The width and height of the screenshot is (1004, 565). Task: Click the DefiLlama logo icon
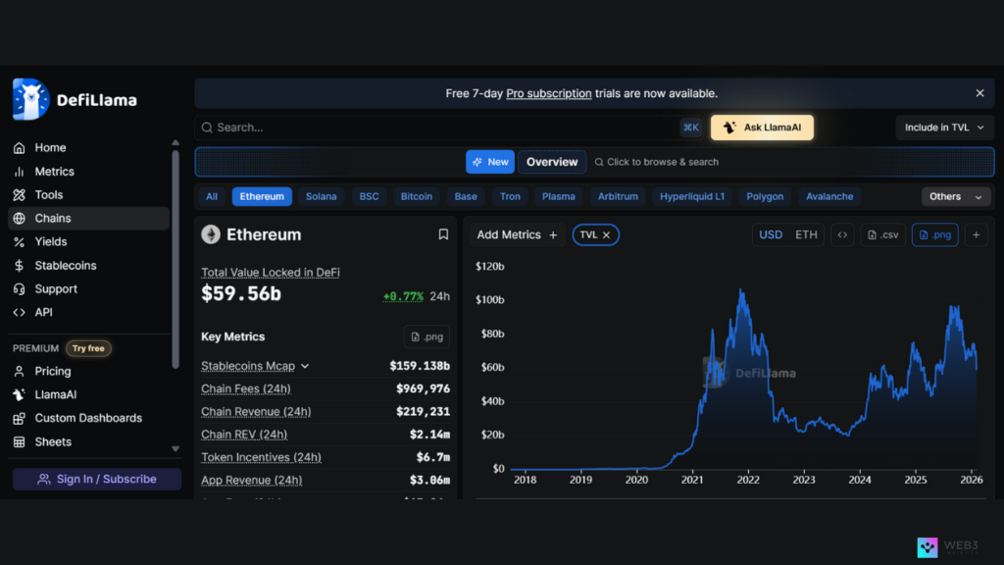[x=30, y=99]
